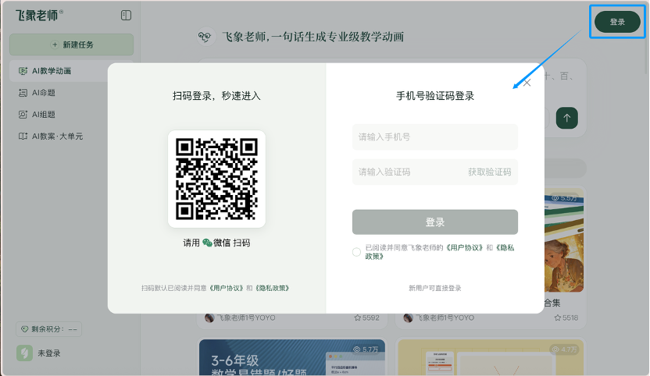The width and height of the screenshot is (650, 376).
Task: Click the vertical scrollbar on the right edge
Action: click(646, 50)
